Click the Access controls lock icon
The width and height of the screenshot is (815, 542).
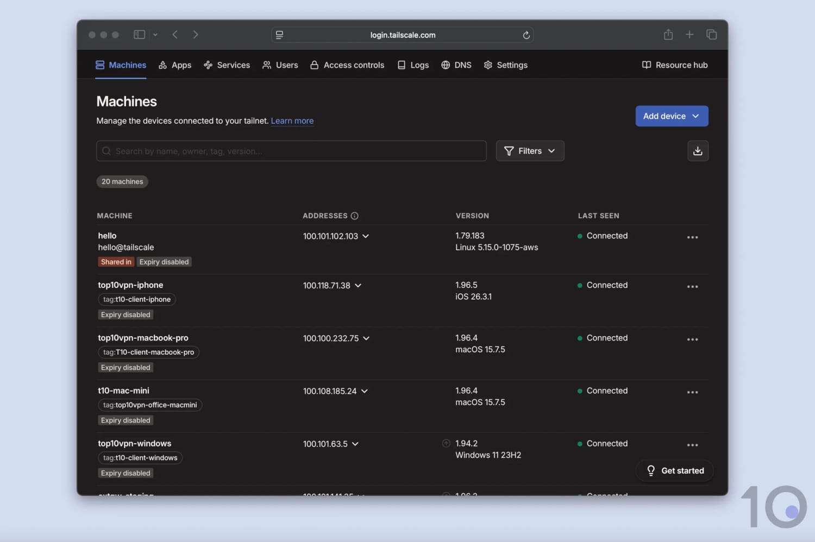tap(315, 65)
